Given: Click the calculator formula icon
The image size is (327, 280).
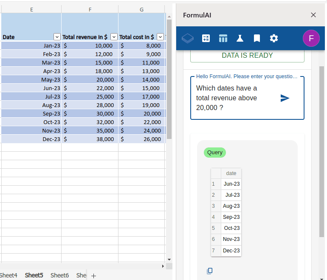Looking at the screenshot, I should [x=206, y=38].
